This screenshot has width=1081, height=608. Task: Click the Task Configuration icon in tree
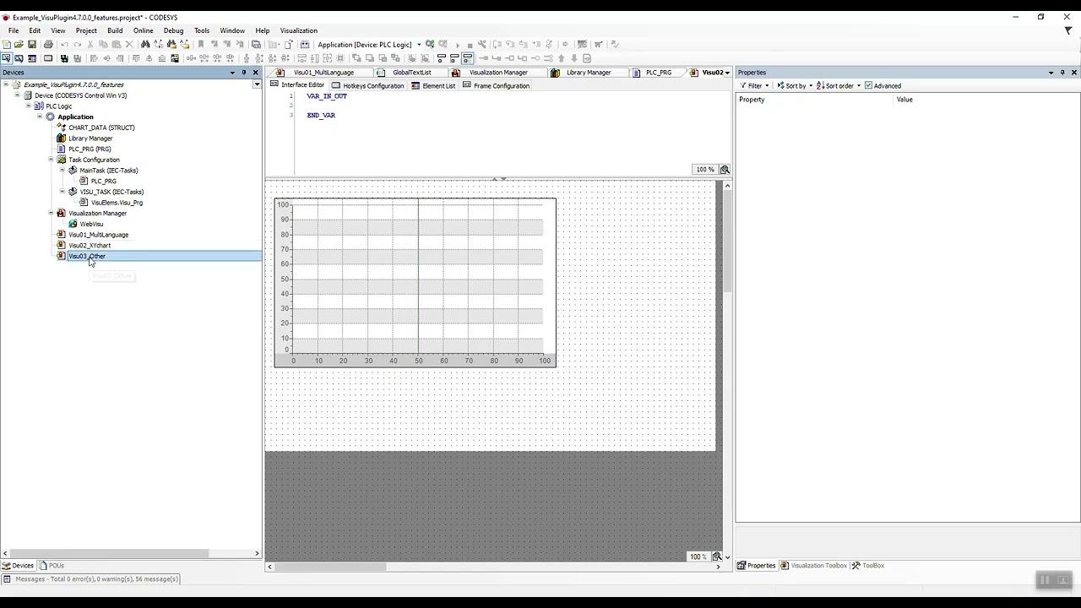coord(61,160)
